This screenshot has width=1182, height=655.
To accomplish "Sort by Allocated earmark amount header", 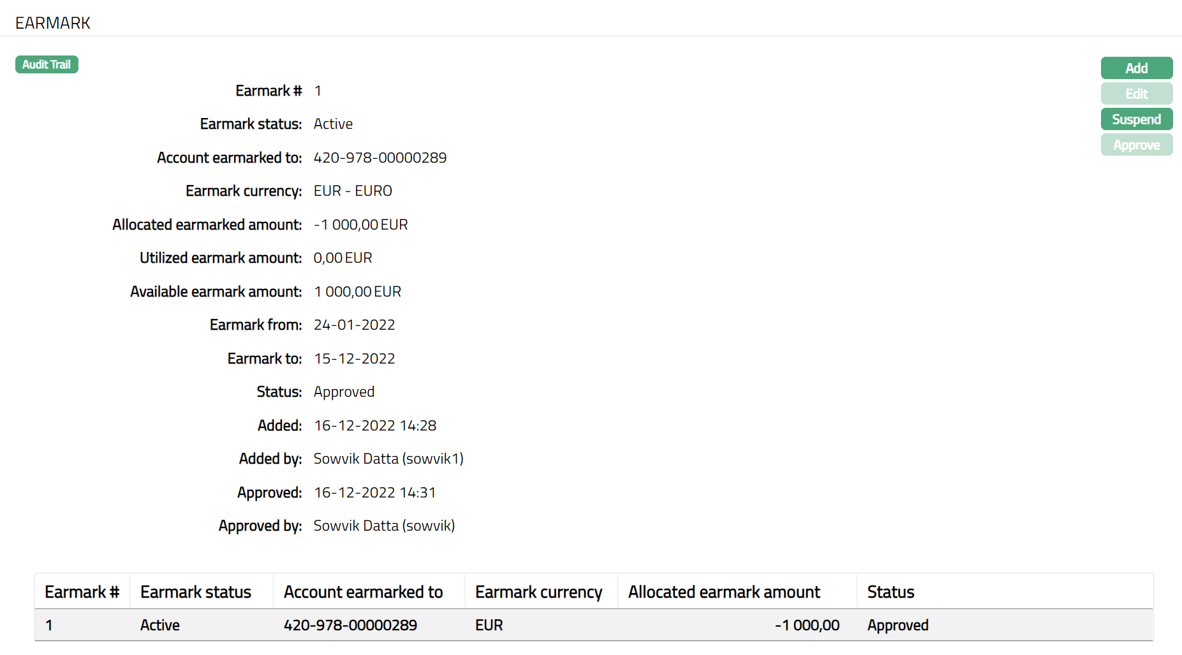I will 724,592.
